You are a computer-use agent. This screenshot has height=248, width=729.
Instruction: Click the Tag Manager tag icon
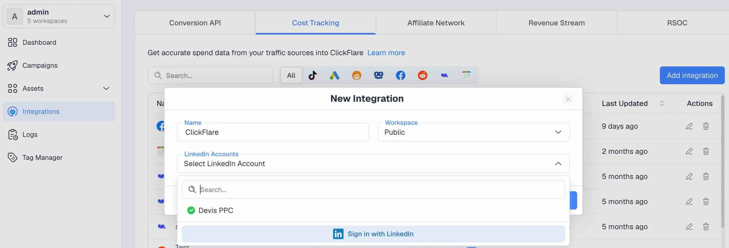pyautogui.click(x=13, y=157)
